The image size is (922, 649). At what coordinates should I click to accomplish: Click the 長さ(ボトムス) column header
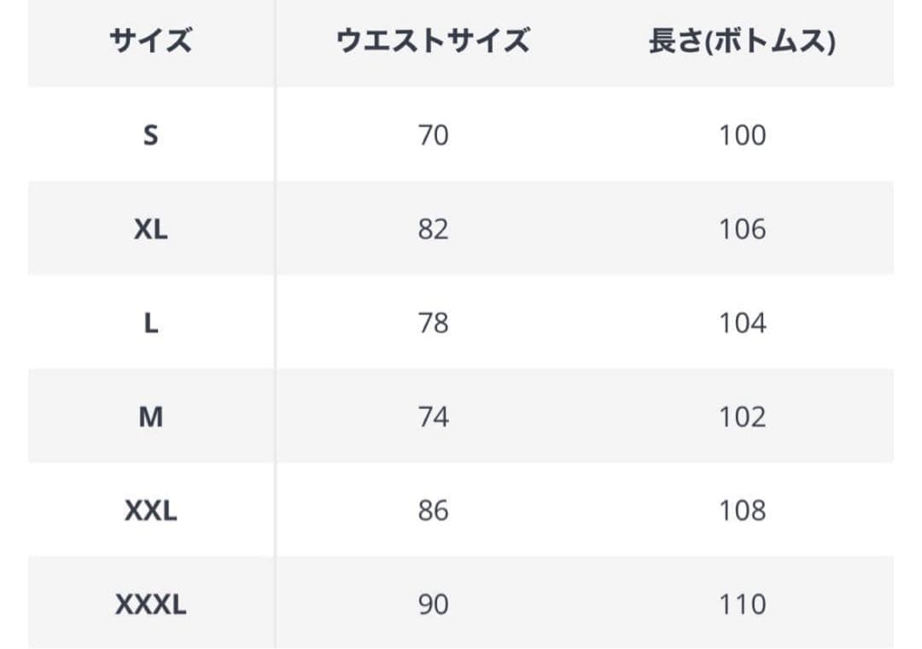[742, 41]
